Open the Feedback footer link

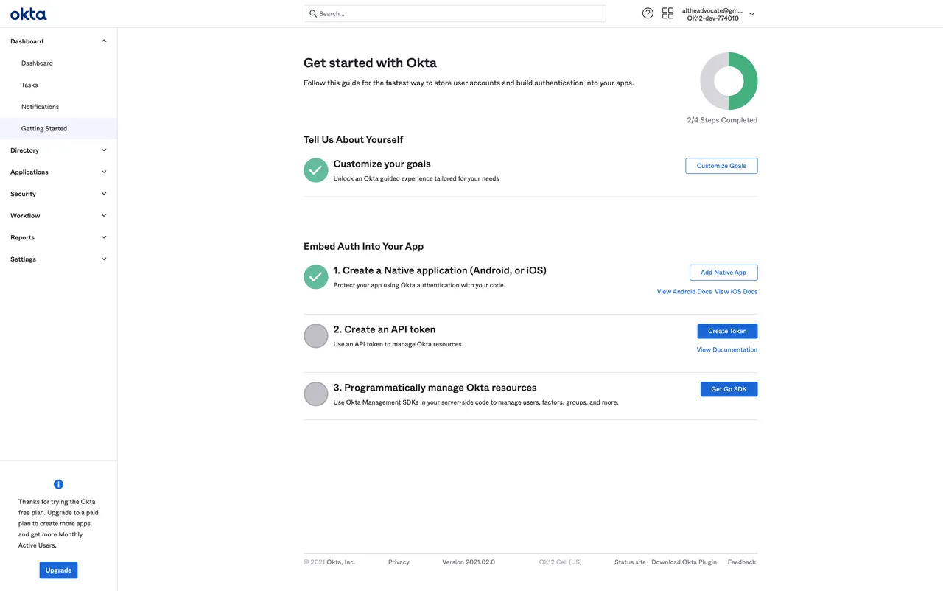point(742,562)
